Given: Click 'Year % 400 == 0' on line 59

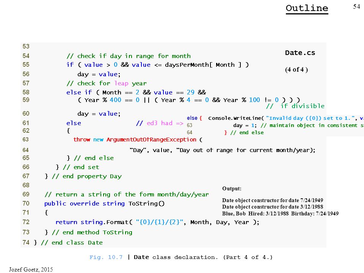Looking at the screenshot, I should 112,100.
